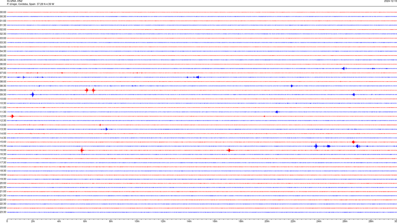This screenshot has height=223, width=397.
Task: Select the 07:30 trace time label
Action: (x=3, y=77)
